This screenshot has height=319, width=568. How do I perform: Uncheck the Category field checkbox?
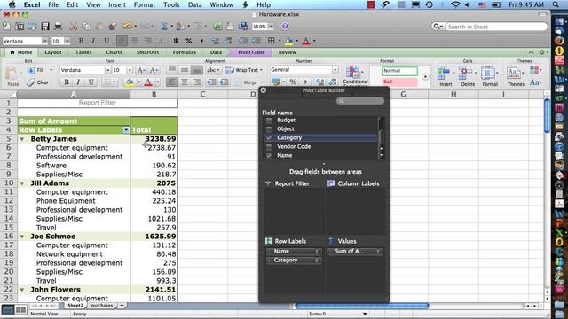pos(269,138)
